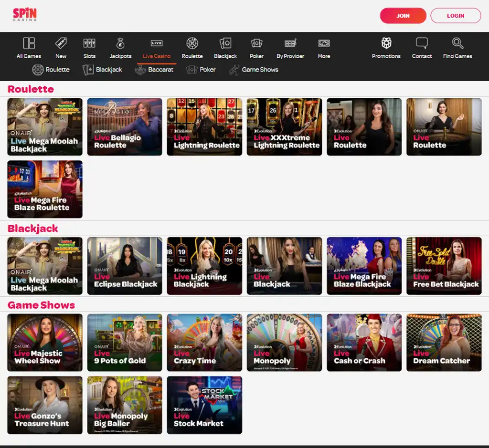Open the Poker cards icon in top navigation
Screen dimensions: 489x448
(x=256, y=43)
